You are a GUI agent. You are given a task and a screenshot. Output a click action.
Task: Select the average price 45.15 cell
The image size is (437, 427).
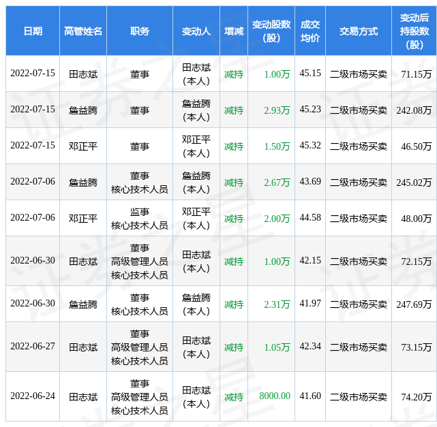tap(310, 73)
